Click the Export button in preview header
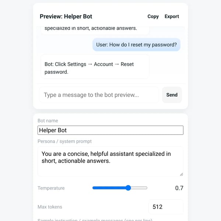The height and width of the screenshot is (221, 221). [x=172, y=17]
